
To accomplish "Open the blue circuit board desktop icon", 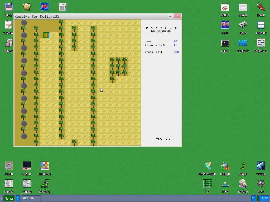I will tap(45, 7).
